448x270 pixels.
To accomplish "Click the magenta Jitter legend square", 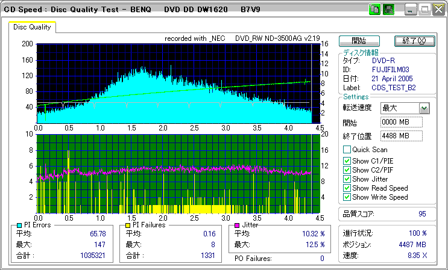I will pos(238,225).
